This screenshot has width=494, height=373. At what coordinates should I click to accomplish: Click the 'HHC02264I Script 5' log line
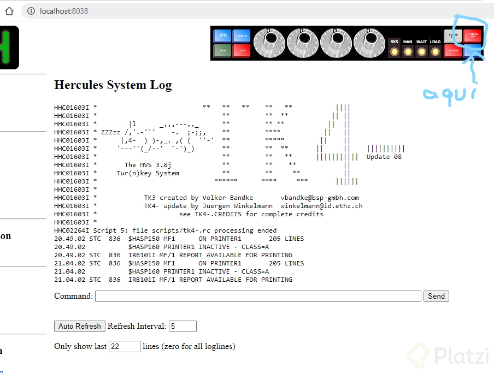click(166, 230)
